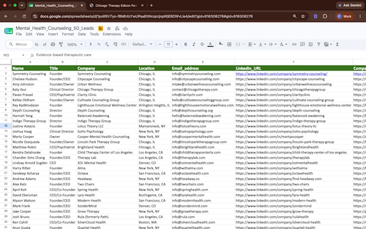Open horizontal align dropdown
The height and width of the screenshot is (229, 366).
tap(252, 44)
